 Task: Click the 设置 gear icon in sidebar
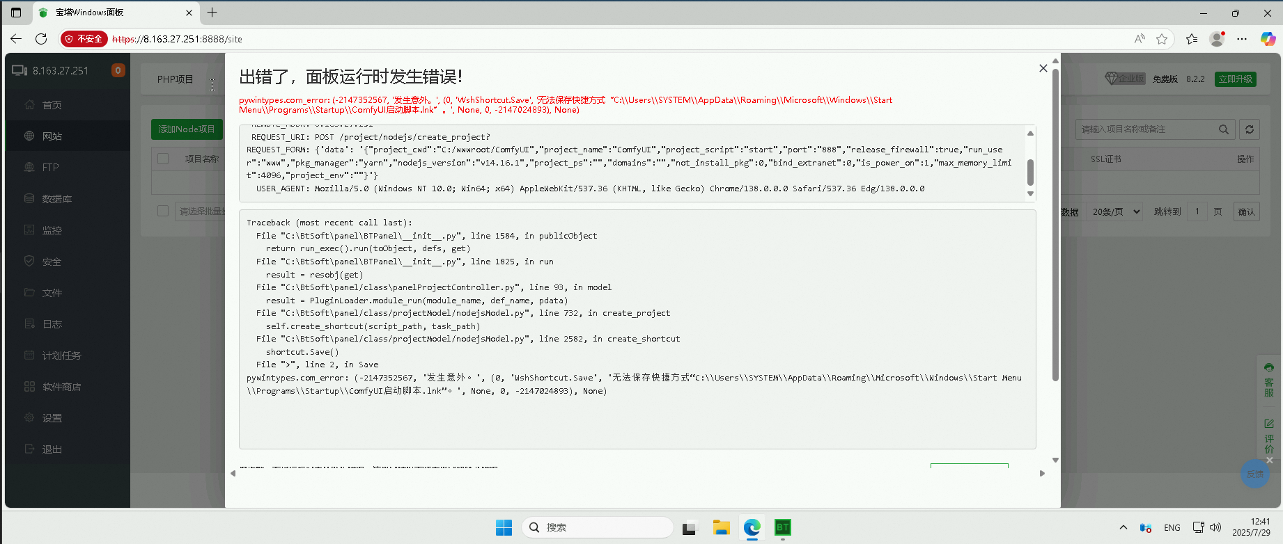click(29, 418)
